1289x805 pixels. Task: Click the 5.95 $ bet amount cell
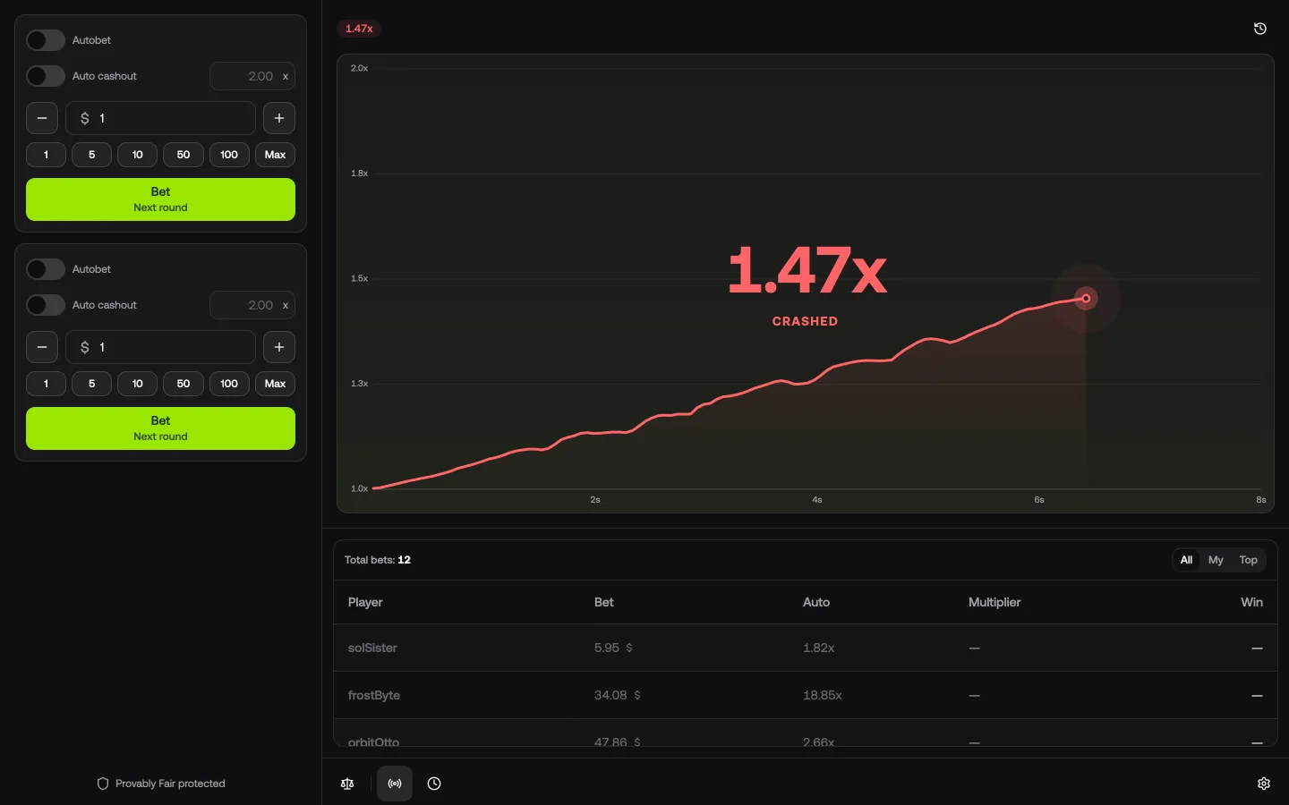click(613, 648)
